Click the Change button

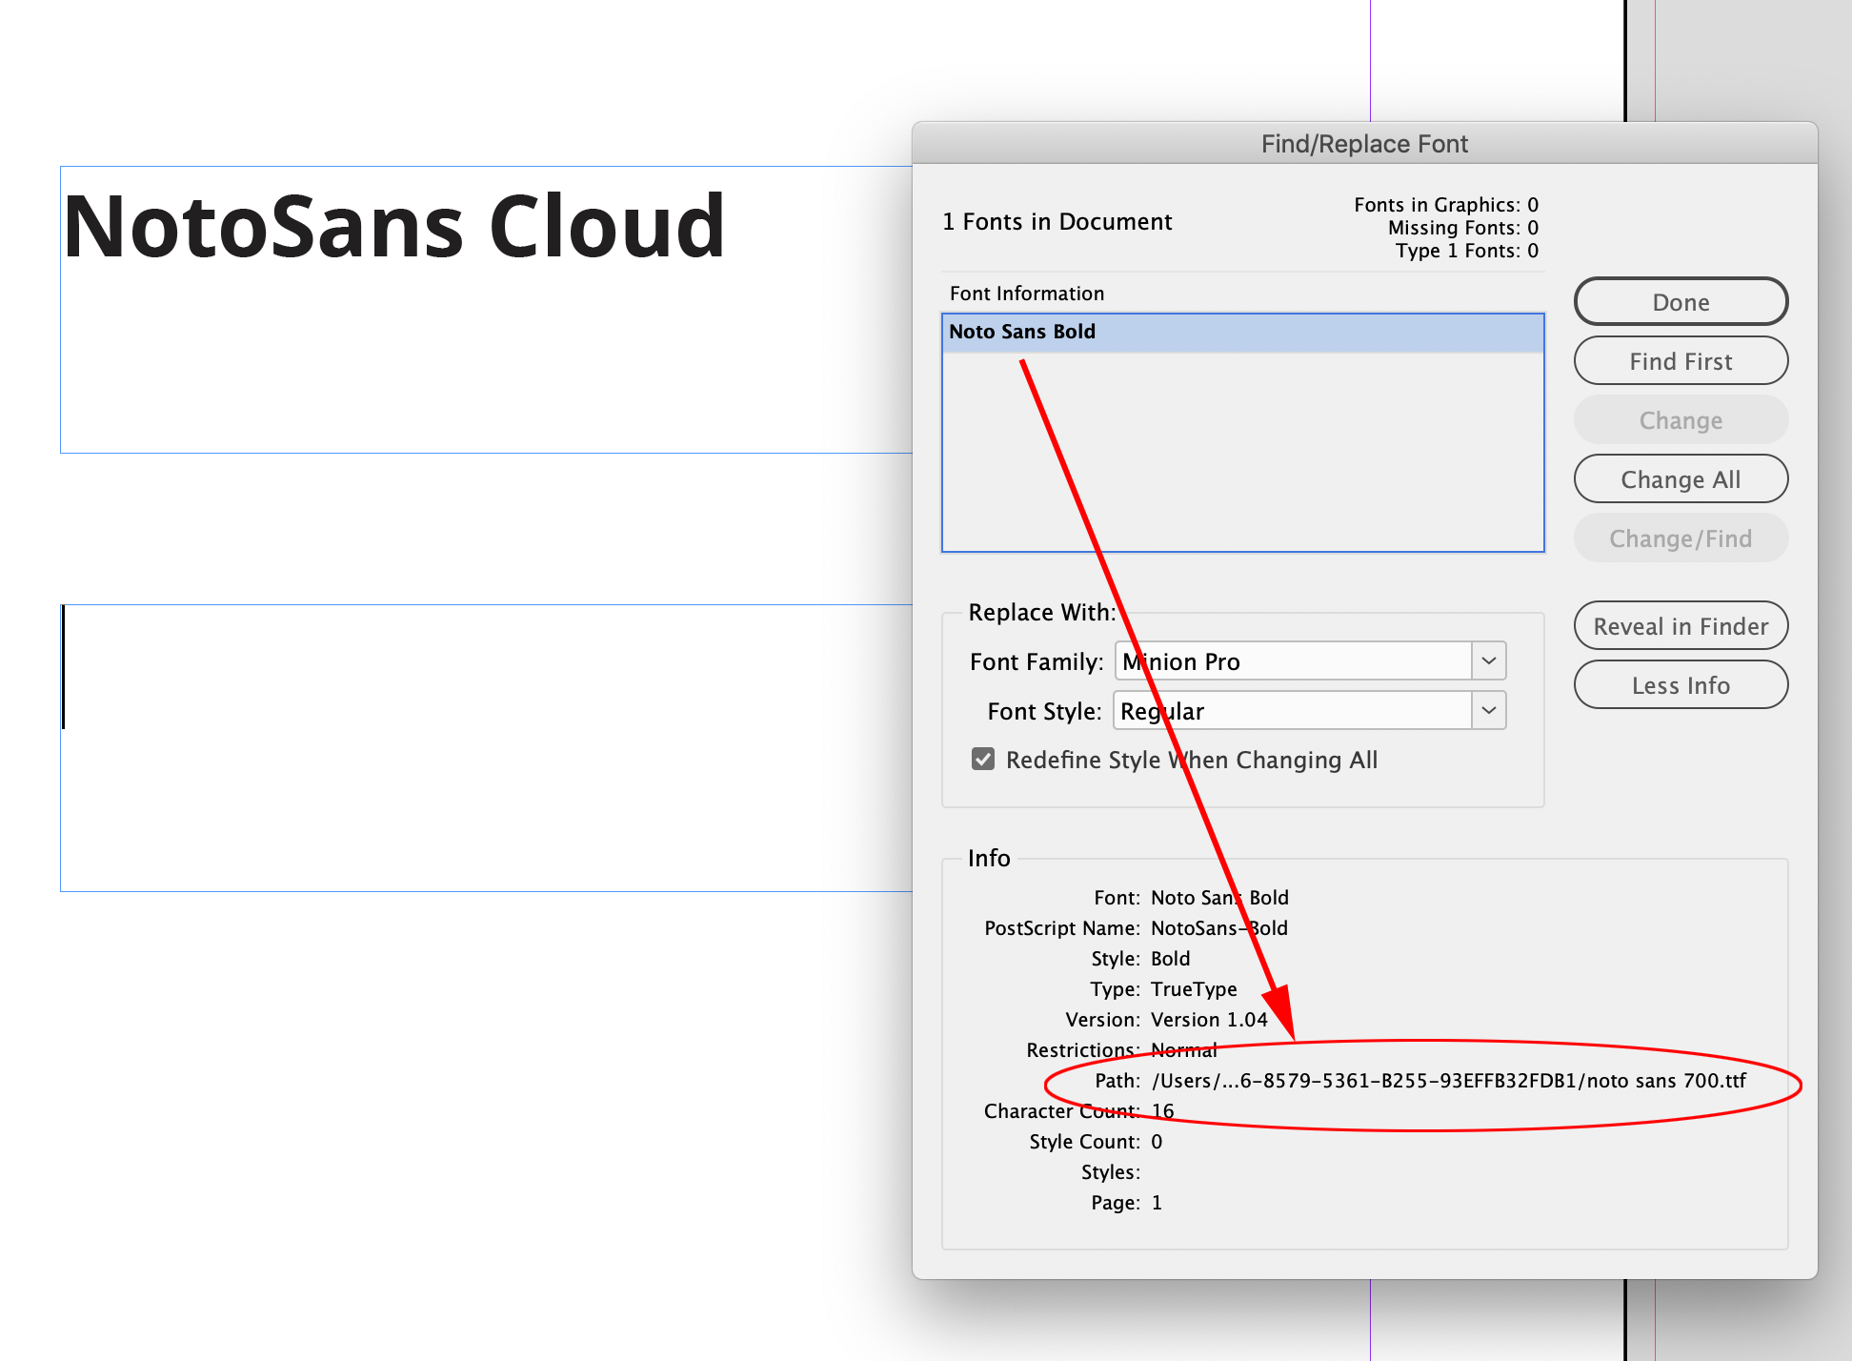[x=1680, y=420]
